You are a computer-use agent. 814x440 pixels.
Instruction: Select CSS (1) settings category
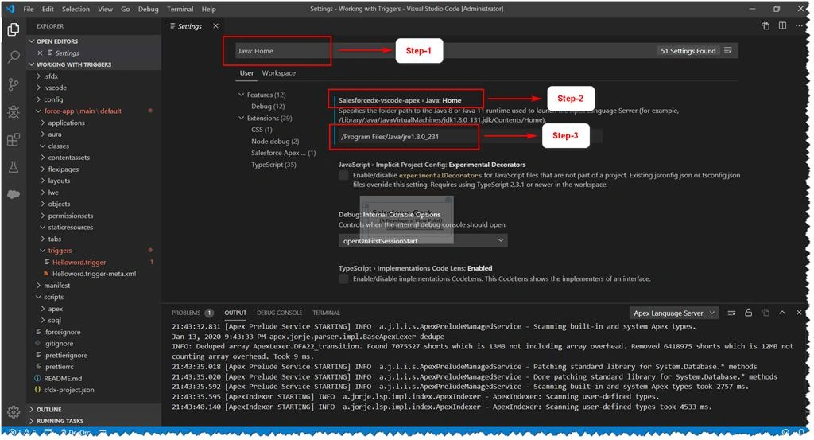tap(262, 130)
